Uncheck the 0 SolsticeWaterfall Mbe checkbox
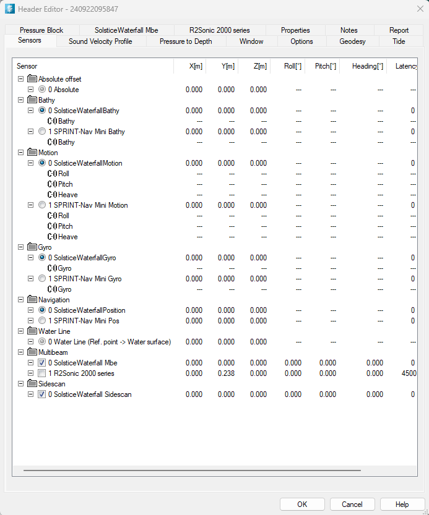Image resolution: width=429 pixels, height=515 pixels. [41, 363]
